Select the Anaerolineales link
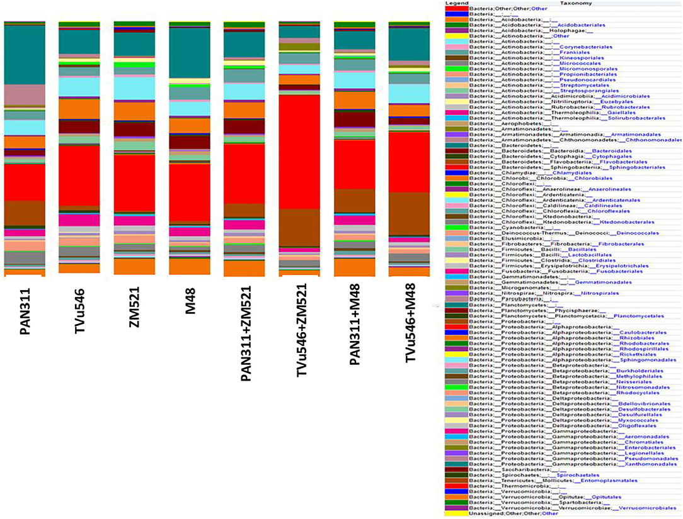The width and height of the screenshot is (683, 519). click(x=609, y=189)
